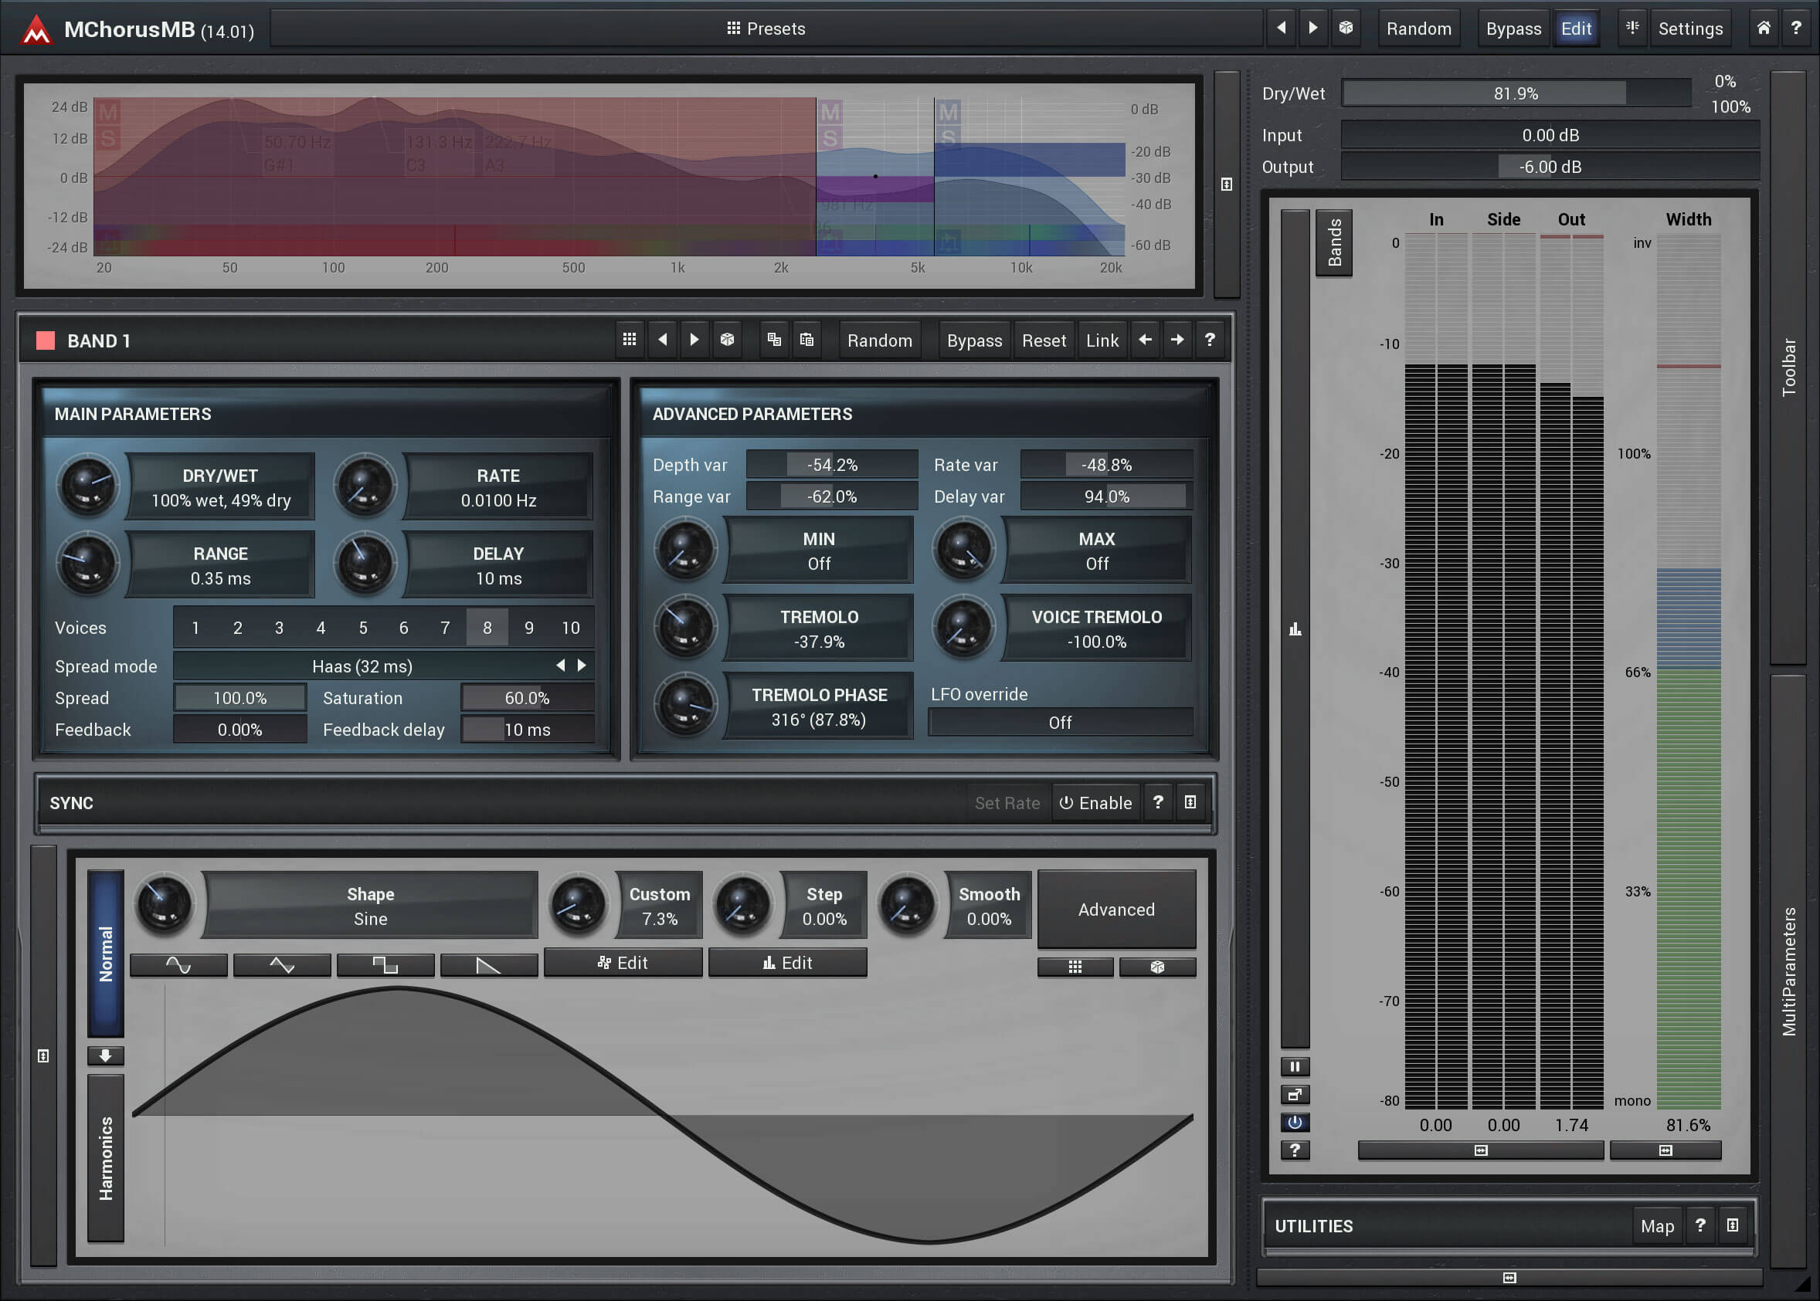Viewport: 1820px width, 1301px height.
Task: Open the MultiParameters side panel
Action: [1788, 971]
